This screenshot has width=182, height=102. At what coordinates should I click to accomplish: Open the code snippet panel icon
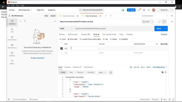click(172, 22)
